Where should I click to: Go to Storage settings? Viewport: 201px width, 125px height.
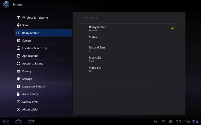[27, 79]
